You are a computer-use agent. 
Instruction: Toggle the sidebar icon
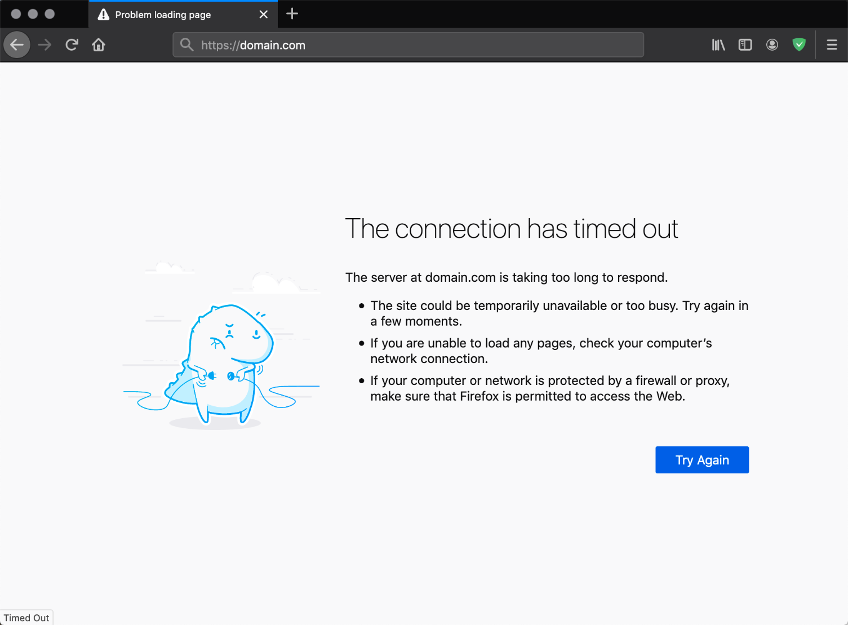745,45
